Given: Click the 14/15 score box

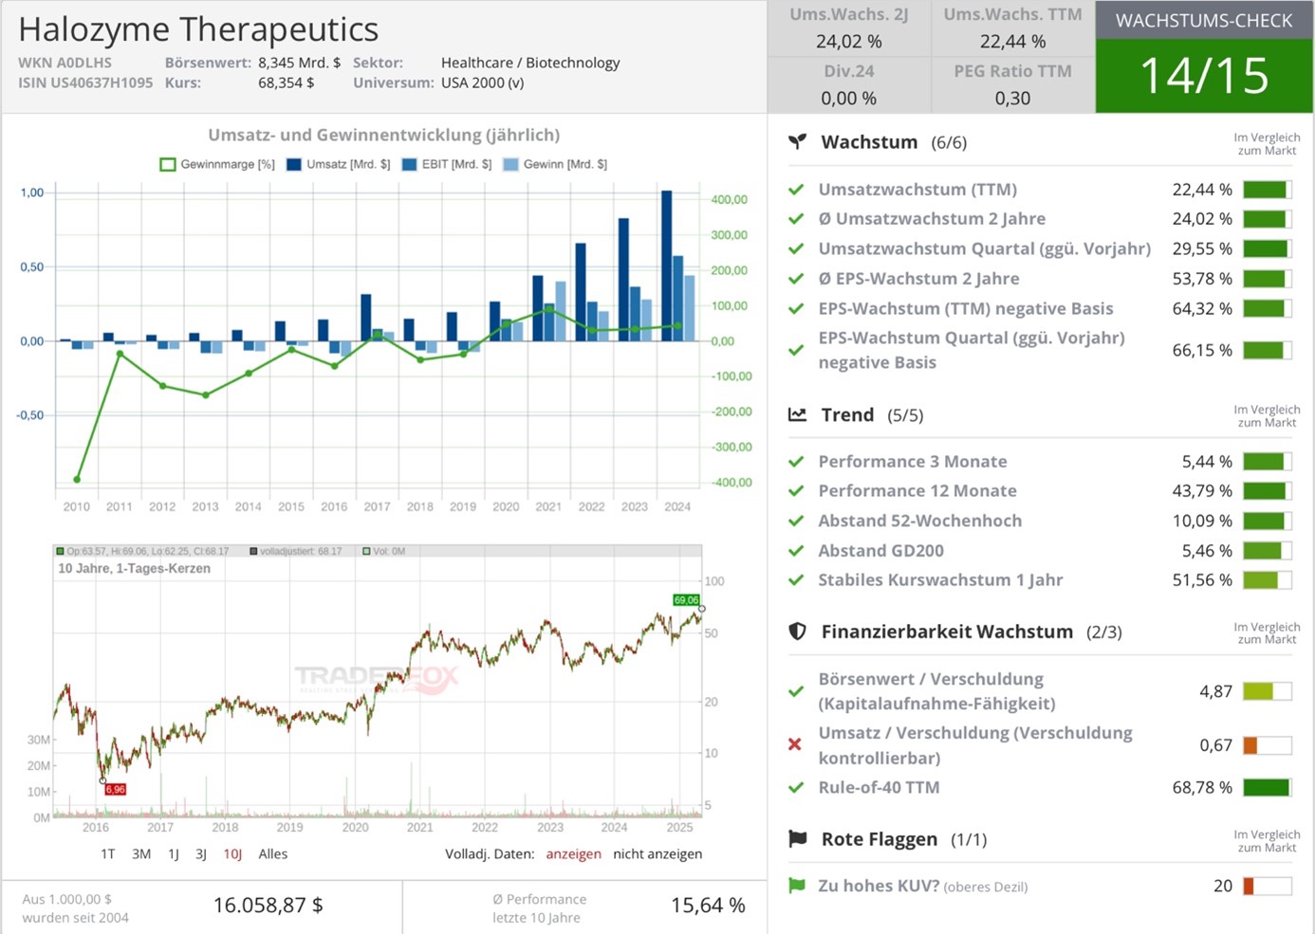Looking at the screenshot, I should click(x=1204, y=76).
